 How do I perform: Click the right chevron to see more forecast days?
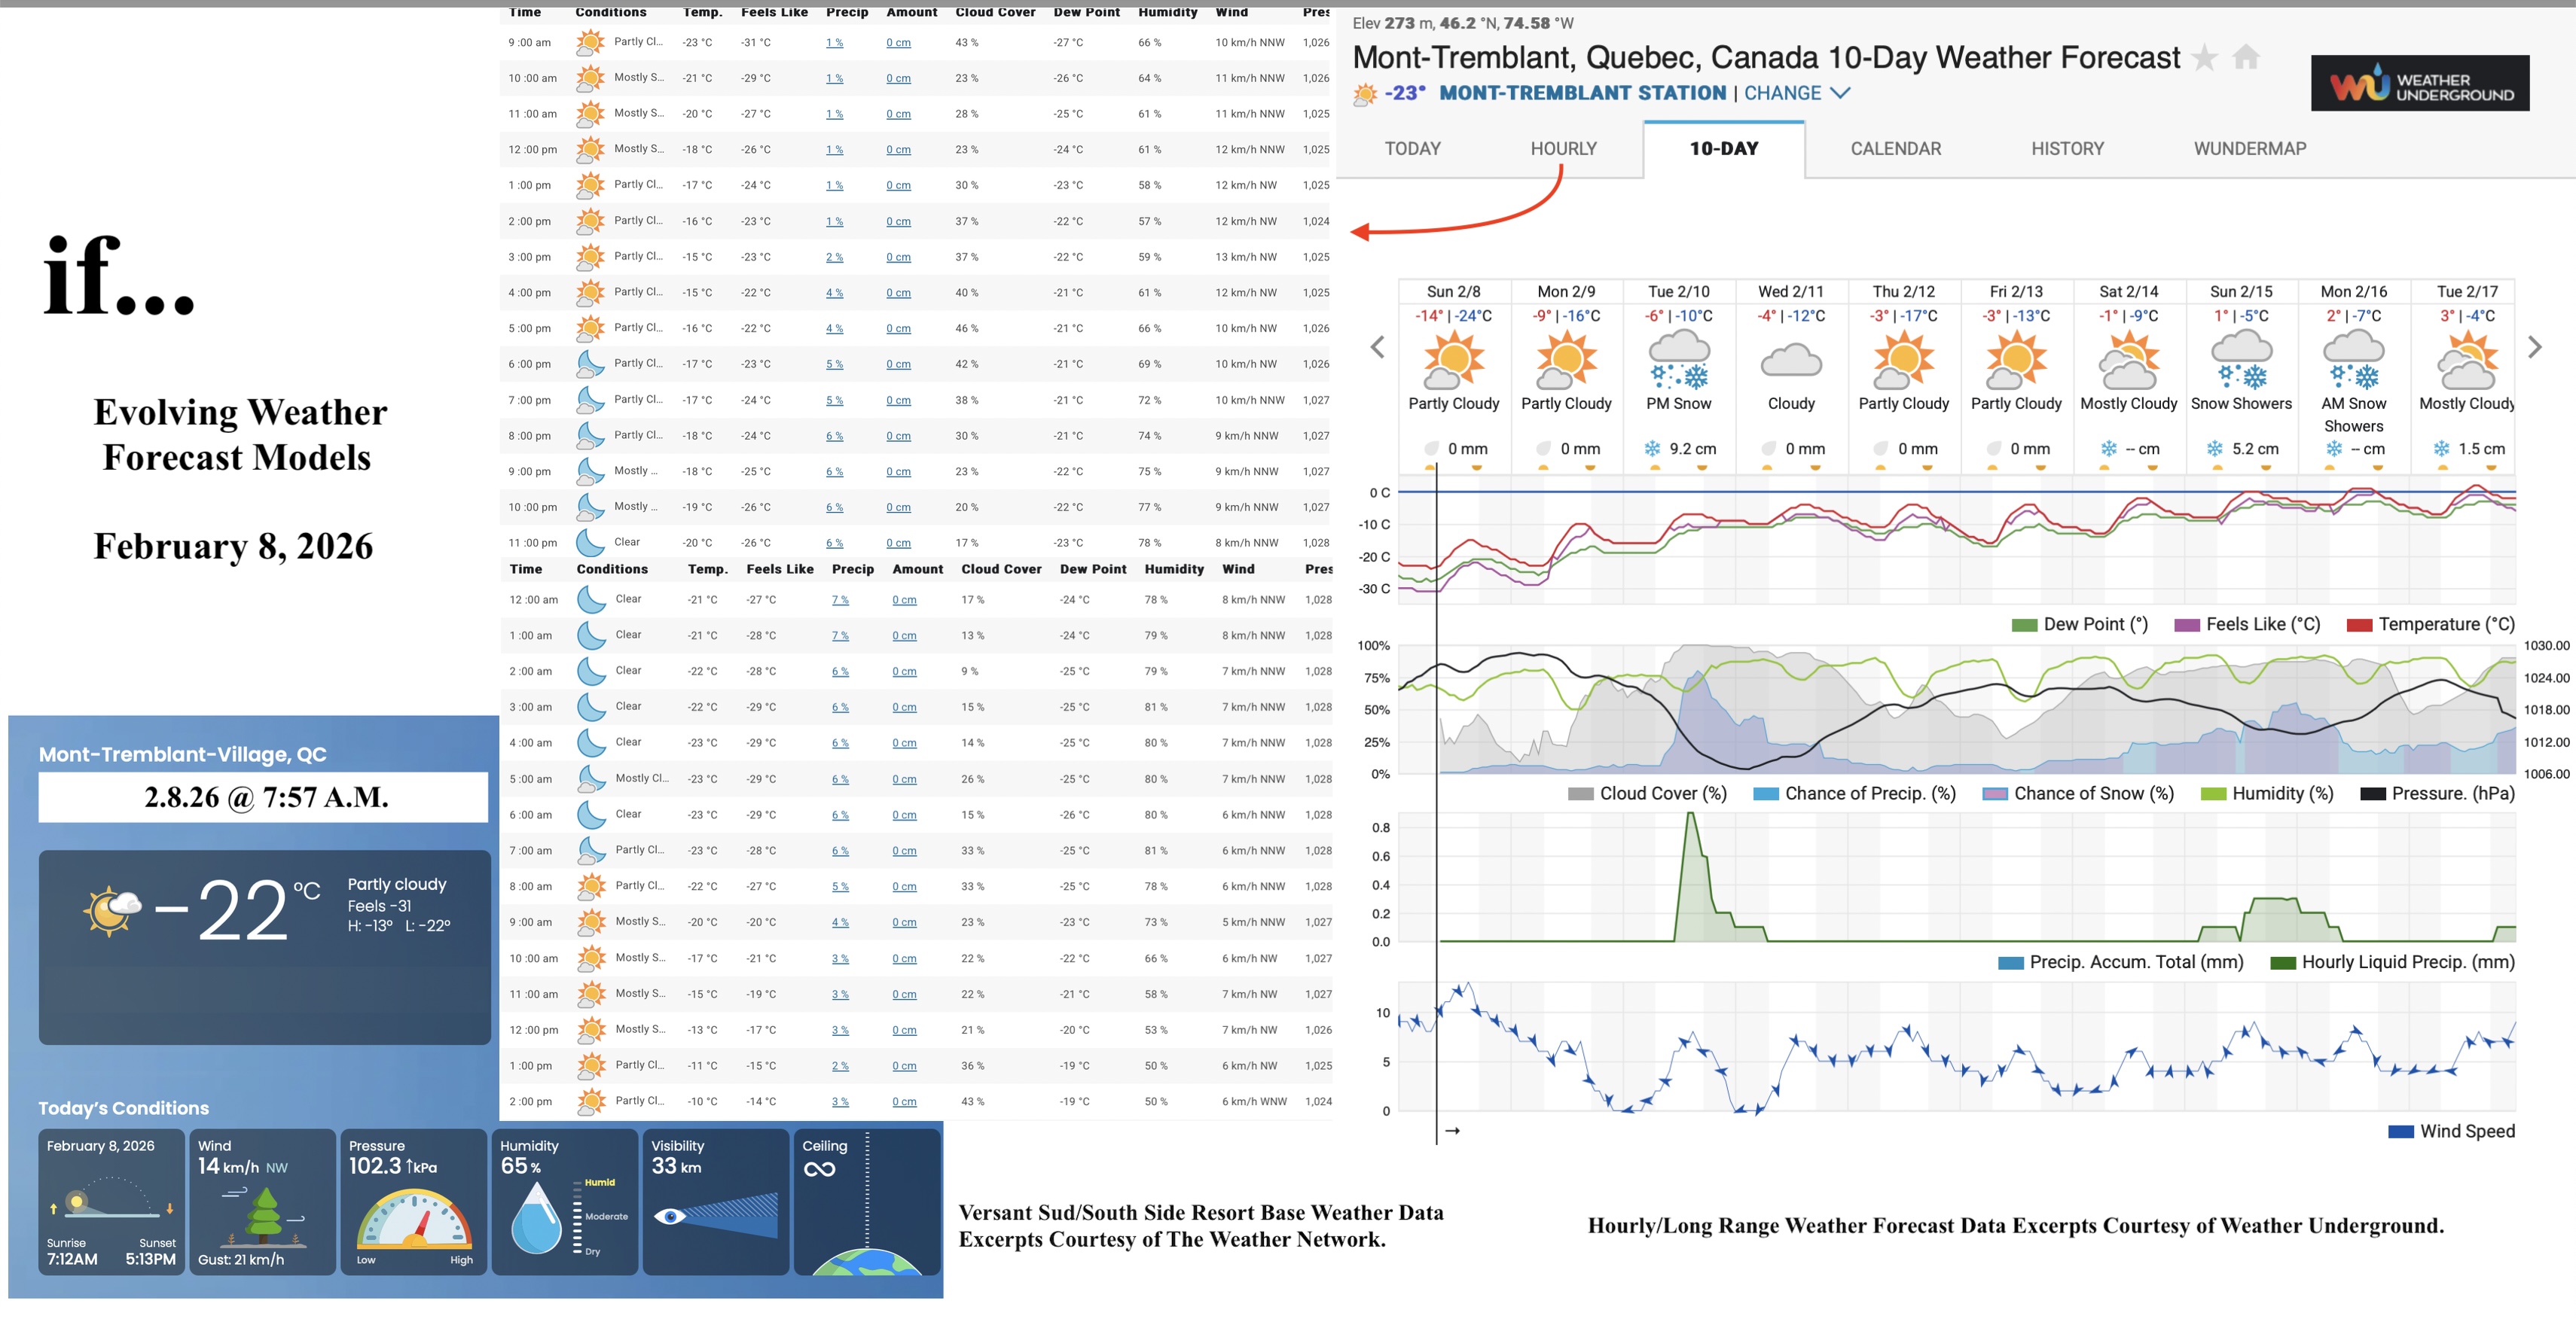[x=2535, y=347]
